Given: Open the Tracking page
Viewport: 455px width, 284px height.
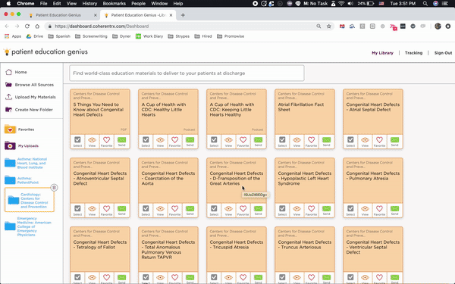Looking at the screenshot, I should [x=413, y=53].
